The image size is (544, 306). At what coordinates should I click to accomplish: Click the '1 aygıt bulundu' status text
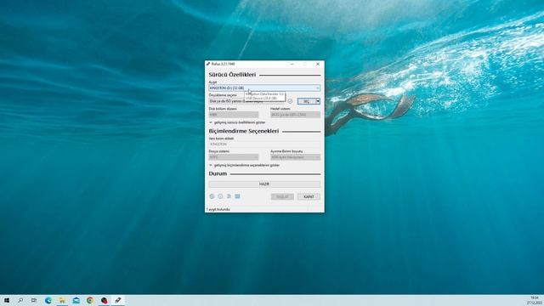[218, 210]
